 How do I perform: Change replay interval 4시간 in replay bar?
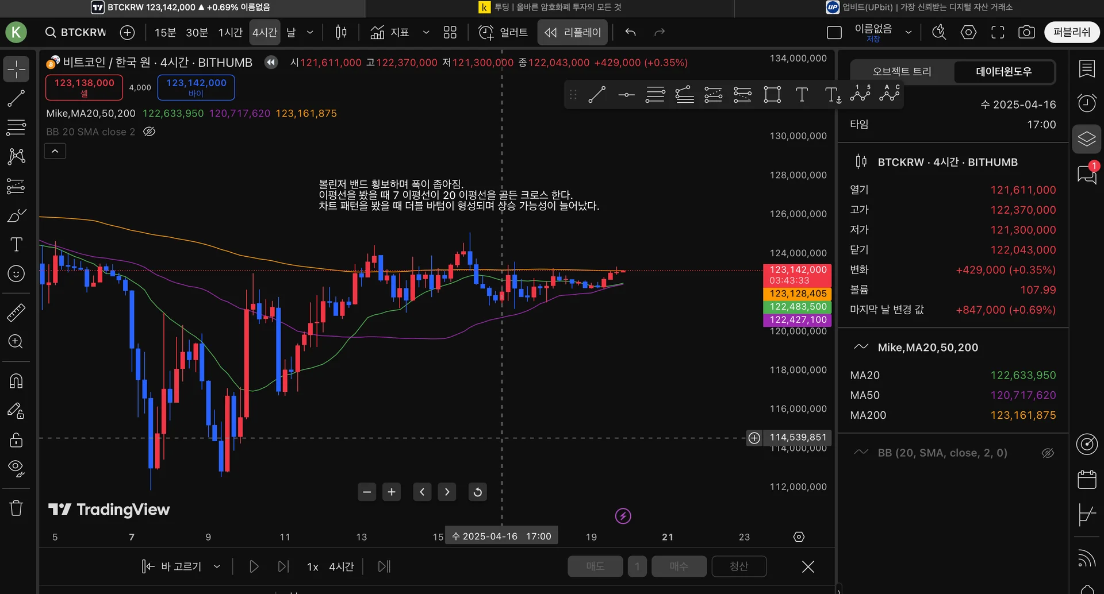pos(342,567)
